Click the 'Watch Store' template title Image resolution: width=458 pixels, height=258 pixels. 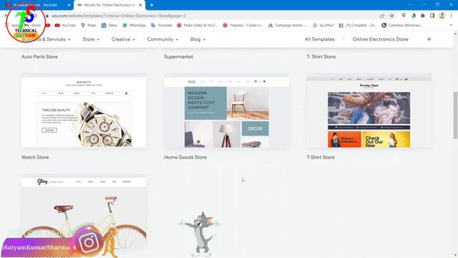click(x=35, y=158)
